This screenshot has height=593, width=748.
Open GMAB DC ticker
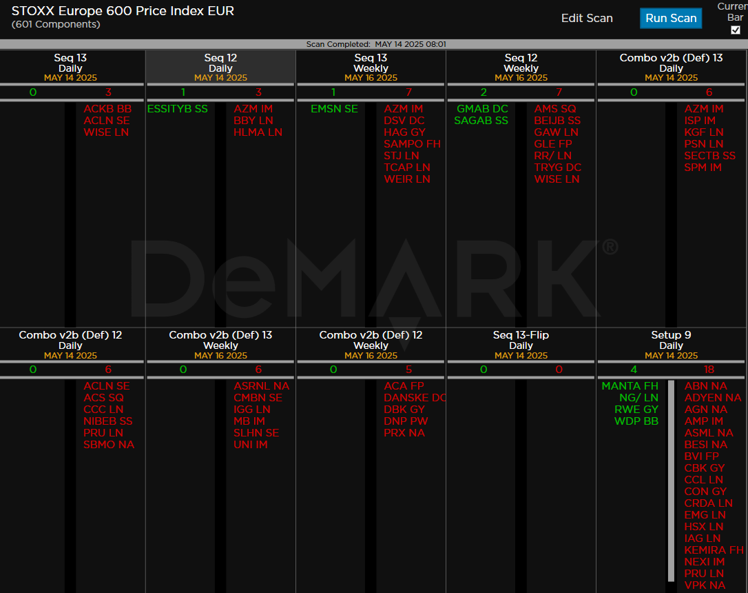click(x=482, y=109)
